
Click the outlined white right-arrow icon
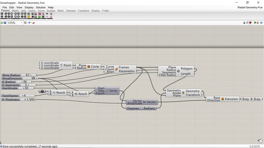pos(47,17)
